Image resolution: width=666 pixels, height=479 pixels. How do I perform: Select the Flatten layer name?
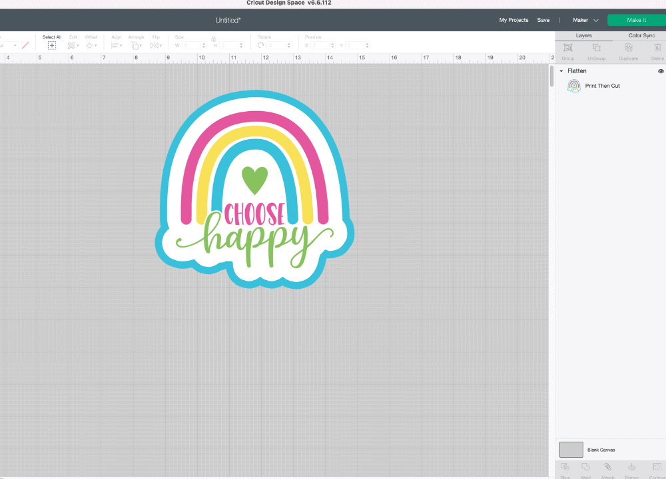(x=577, y=71)
